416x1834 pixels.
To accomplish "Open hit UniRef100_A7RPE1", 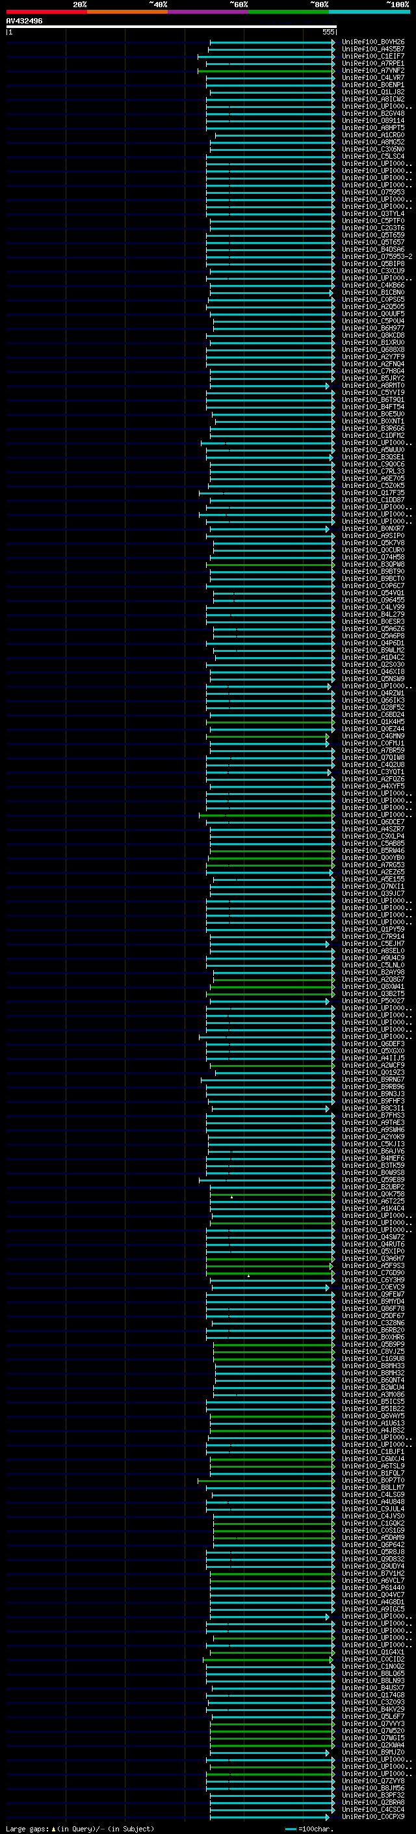I will click(372, 63).
